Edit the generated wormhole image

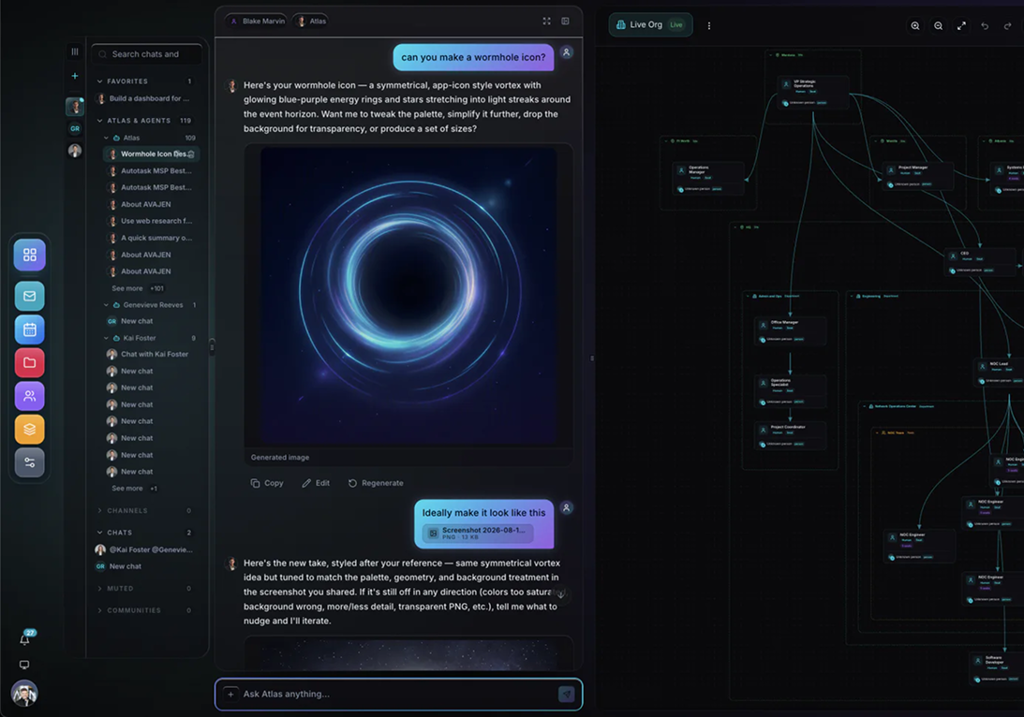[316, 483]
